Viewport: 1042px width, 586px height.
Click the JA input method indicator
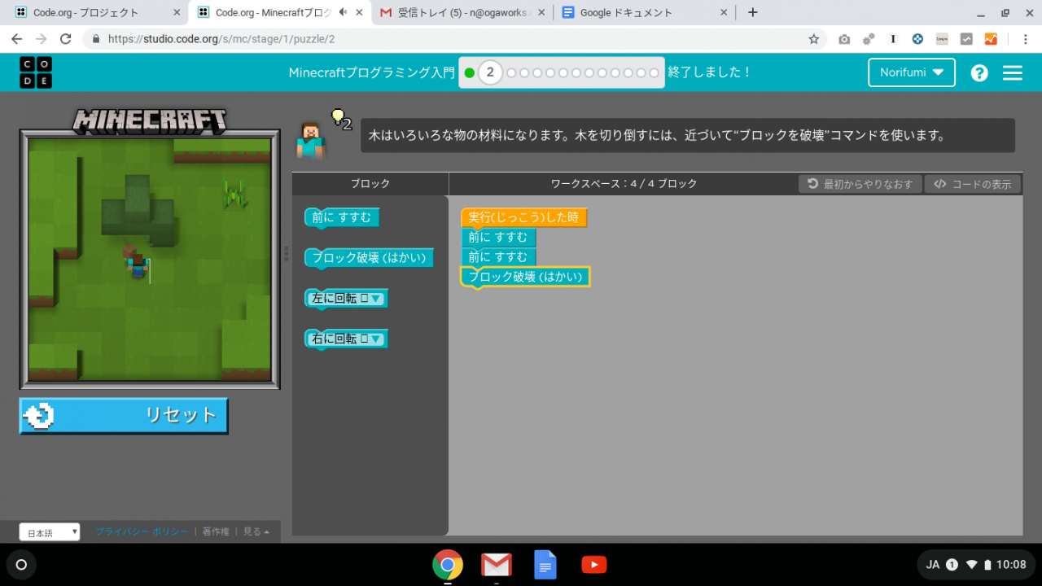pos(933,565)
